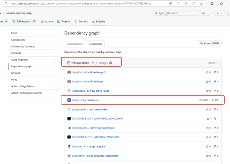Open Community Standards in the sidebar

click(x=34, y=46)
